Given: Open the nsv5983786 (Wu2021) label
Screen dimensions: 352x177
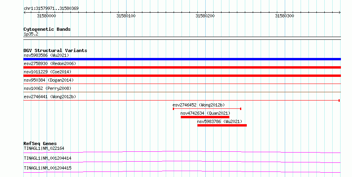Looking at the screenshot, I should click(x=220, y=121).
